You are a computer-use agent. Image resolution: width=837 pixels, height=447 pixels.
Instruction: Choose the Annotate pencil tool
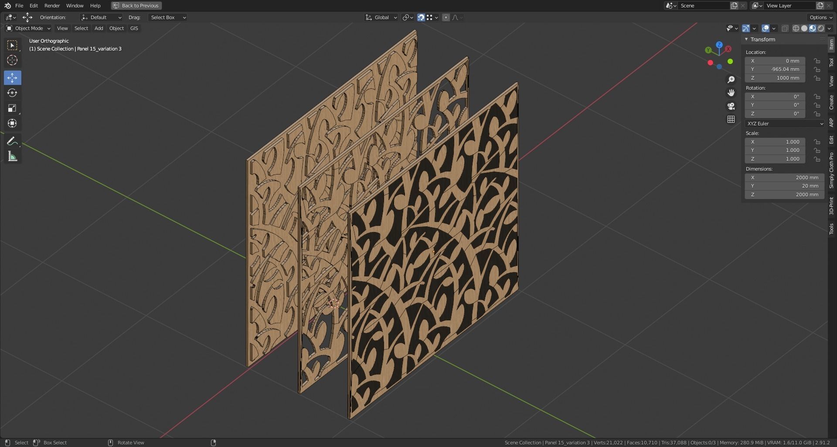pos(12,141)
